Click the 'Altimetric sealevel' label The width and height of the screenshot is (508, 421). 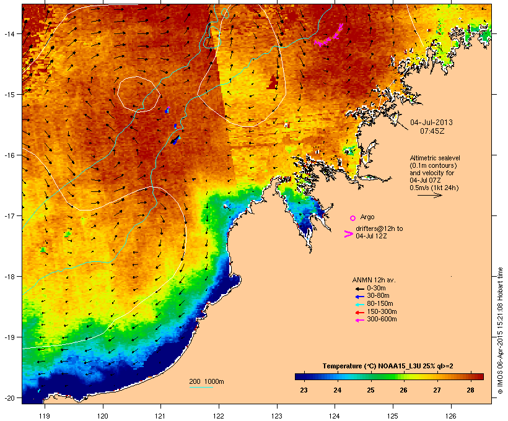click(435, 158)
